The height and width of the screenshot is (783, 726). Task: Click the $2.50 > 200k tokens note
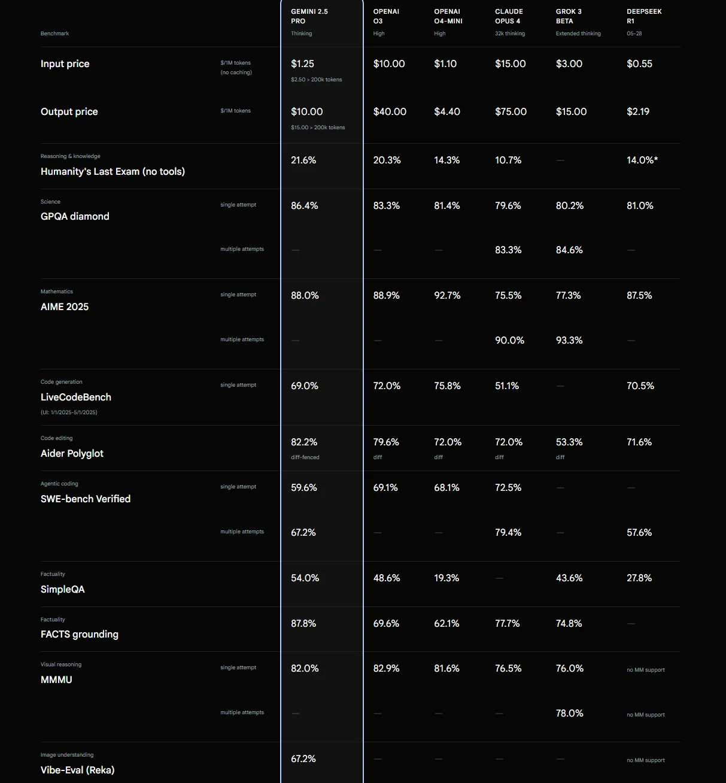pos(317,80)
